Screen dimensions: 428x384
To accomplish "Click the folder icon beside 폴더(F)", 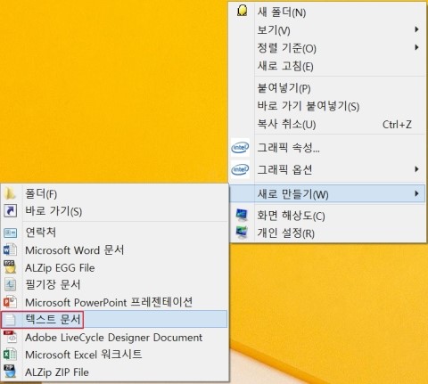I will [x=10, y=193].
